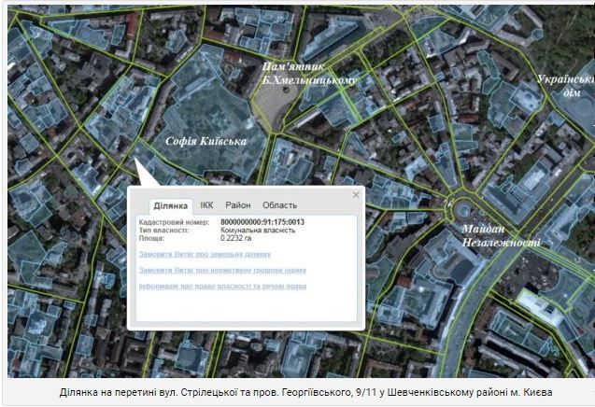
Task: Click the Пам'ятник Б.Хмельницькому map label
Action: 307,74
